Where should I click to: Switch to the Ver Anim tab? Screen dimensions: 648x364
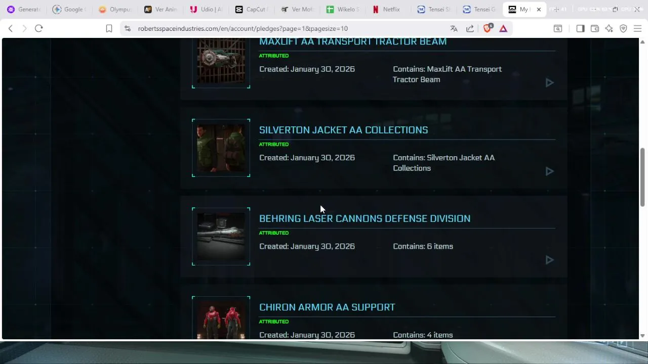[160, 9]
